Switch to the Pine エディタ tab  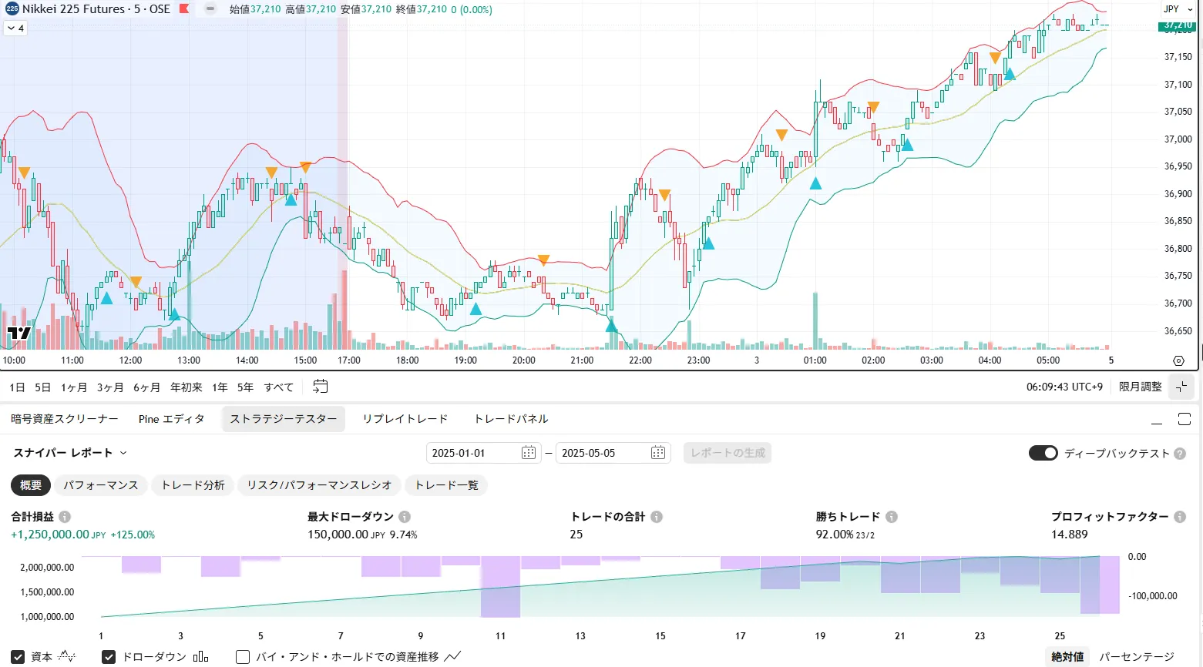click(x=171, y=419)
